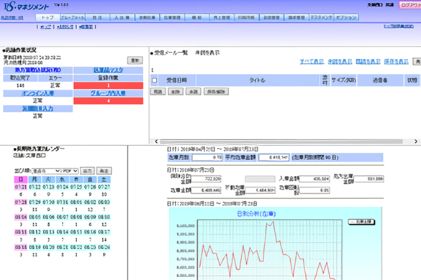Open the グループ内入庫 link
The image size is (421, 280).
click(108, 93)
